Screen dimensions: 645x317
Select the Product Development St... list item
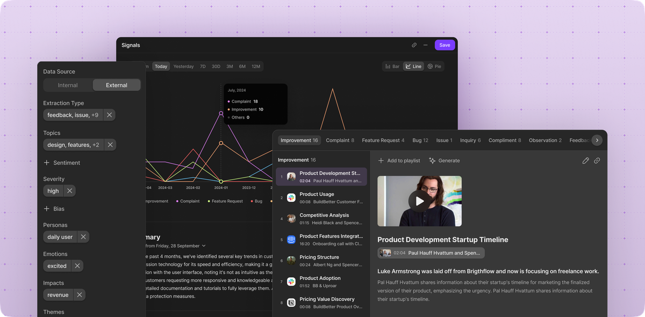click(x=321, y=177)
